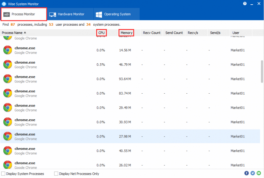Sort by Send Count column header

[174, 33]
